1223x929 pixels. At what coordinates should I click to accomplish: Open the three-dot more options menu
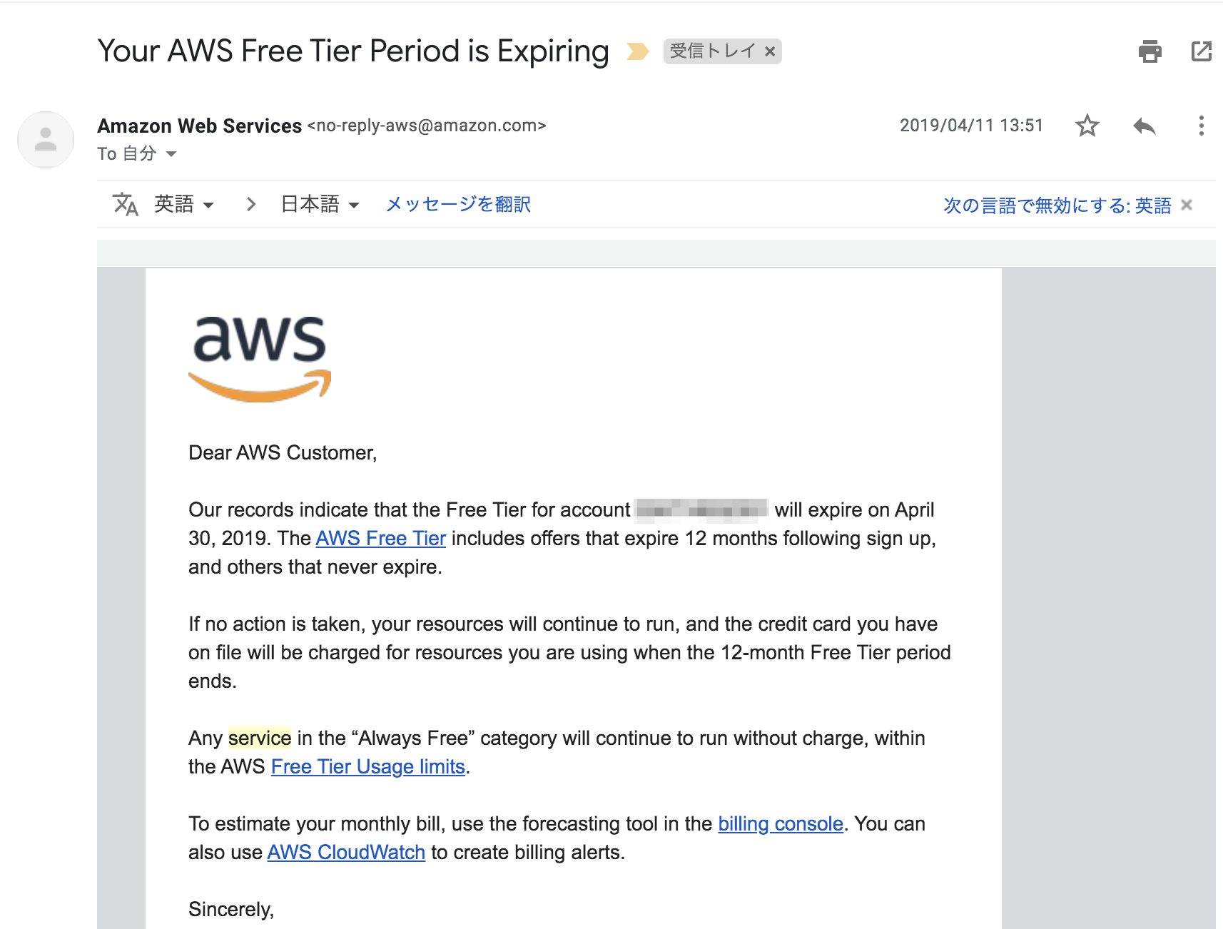[x=1201, y=126]
